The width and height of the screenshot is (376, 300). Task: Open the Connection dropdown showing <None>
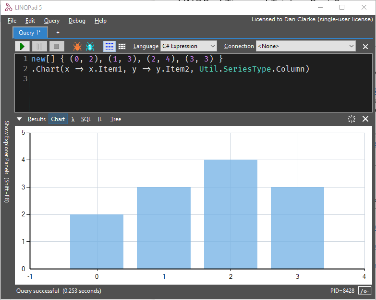point(305,46)
